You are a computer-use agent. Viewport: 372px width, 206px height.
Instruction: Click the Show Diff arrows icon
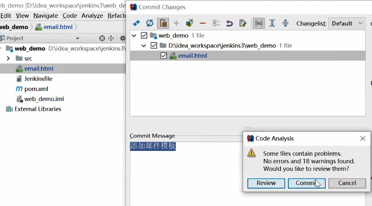(x=137, y=23)
